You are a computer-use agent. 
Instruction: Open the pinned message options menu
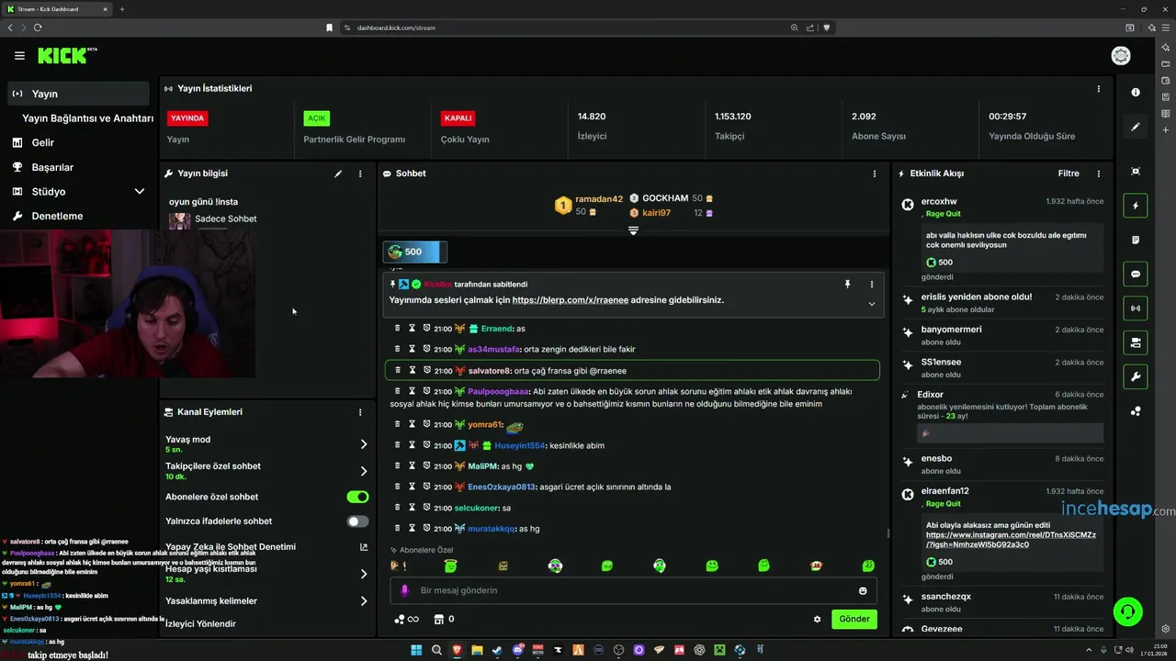[872, 285]
